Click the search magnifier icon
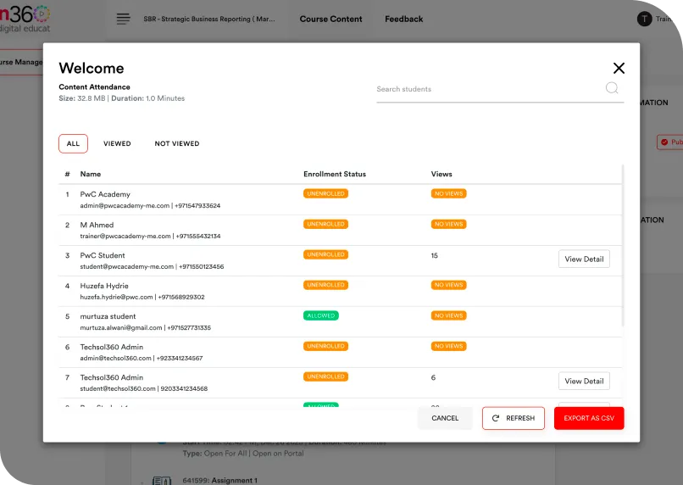This screenshot has height=485, width=683. (x=612, y=88)
